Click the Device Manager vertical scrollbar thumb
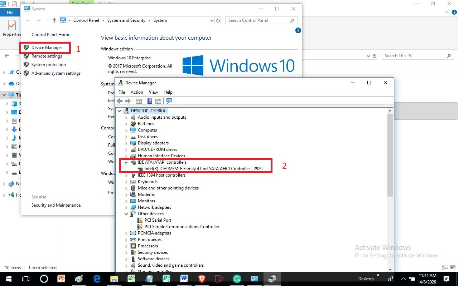Image resolution: width=459 pixels, height=286 pixels. [390, 154]
